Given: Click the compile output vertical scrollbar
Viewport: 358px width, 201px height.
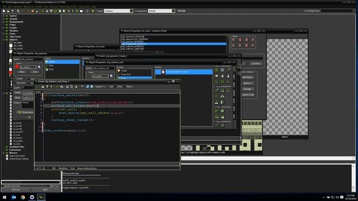Looking at the screenshot, I should click(354, 178).
